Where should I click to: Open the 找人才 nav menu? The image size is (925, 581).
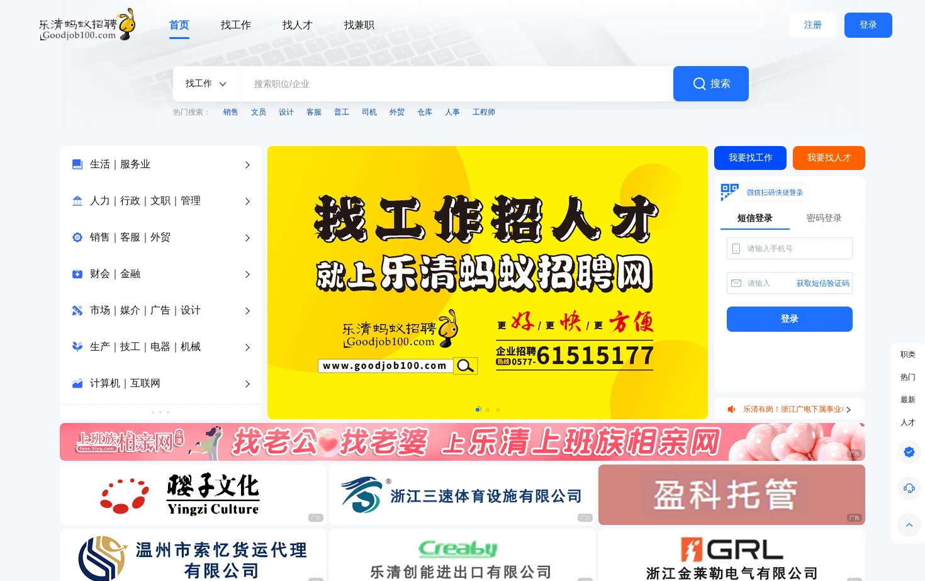point(298,25)
